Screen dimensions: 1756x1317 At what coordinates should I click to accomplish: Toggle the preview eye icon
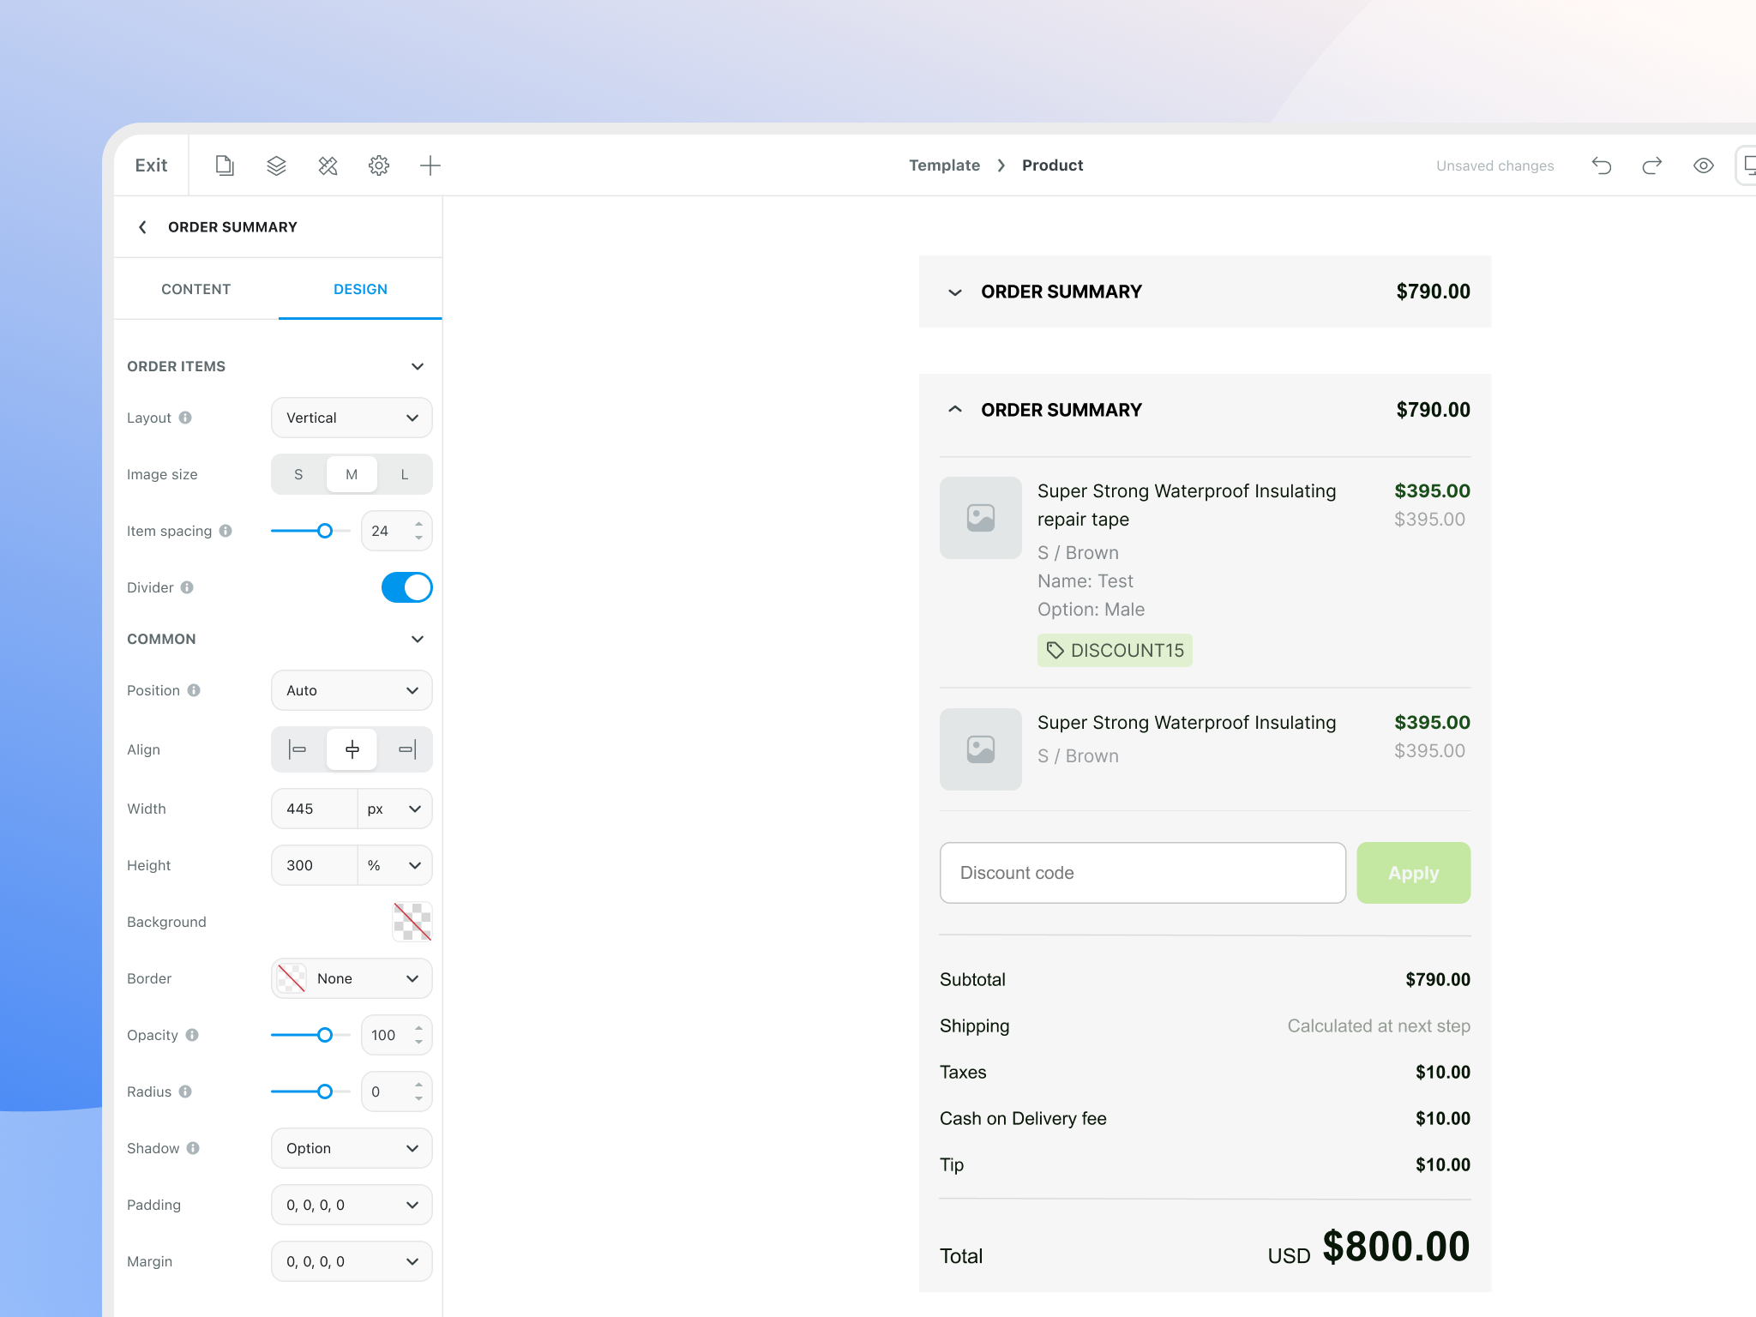1704,165
